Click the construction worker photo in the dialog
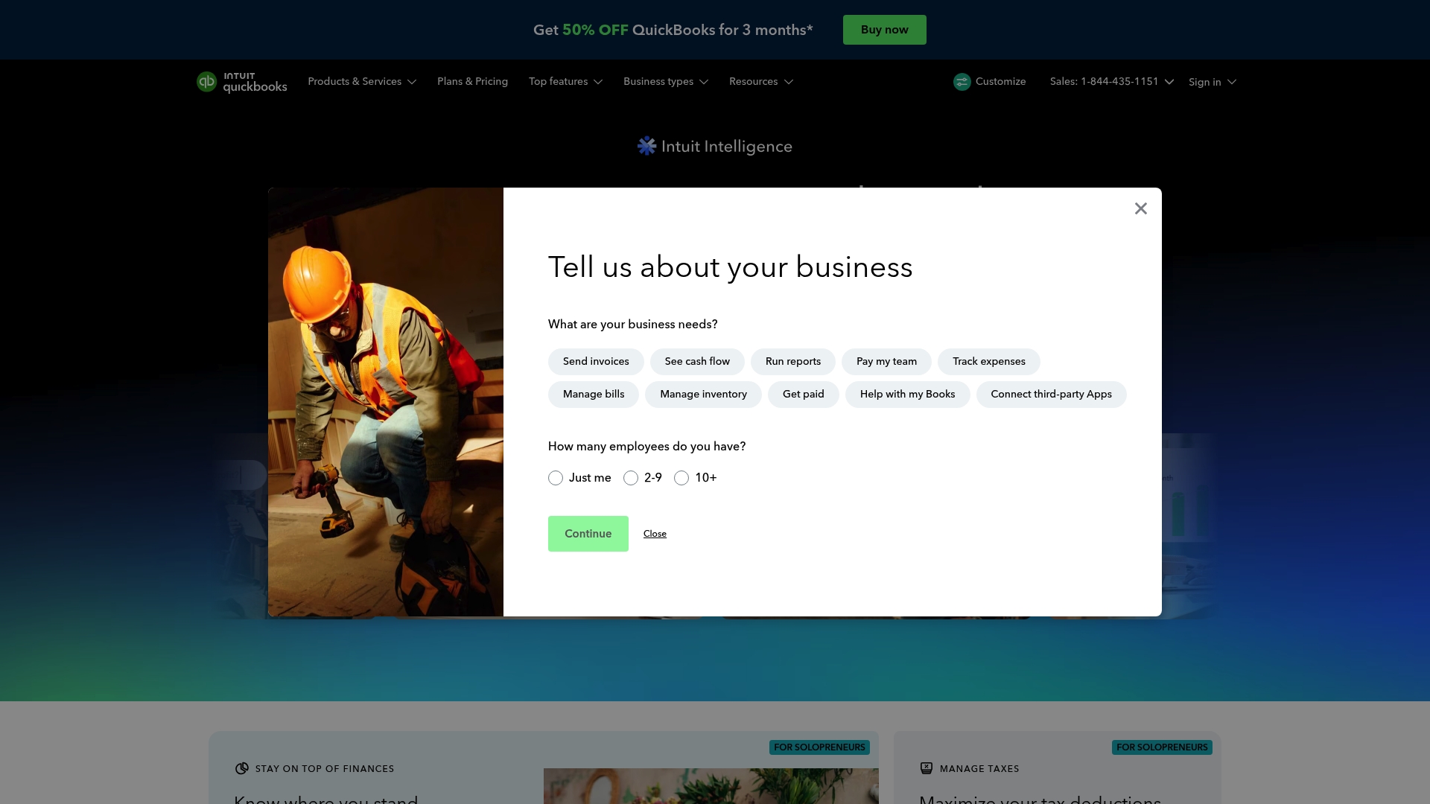Image resolution: width=1430 pixels, height=804 pixels. pos(386,402)
